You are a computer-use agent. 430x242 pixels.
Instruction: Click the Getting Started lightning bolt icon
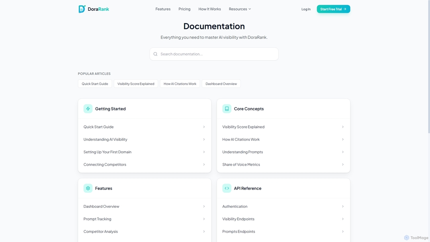88,109
